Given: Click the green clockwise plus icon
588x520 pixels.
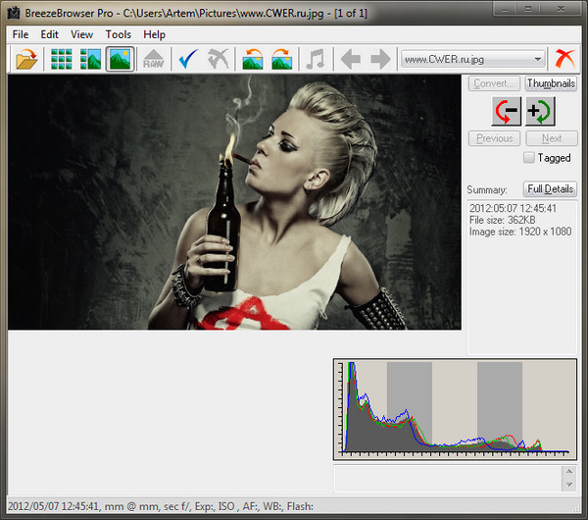Looking at the screenshot, I should (538, 111).
